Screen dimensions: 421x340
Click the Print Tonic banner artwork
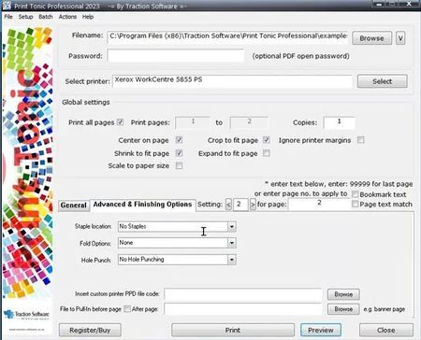point(27,162)
